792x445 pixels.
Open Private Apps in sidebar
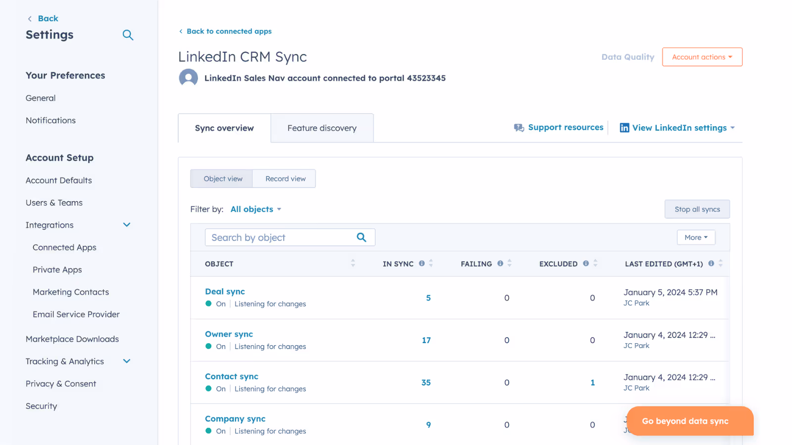tap(57, 269)
